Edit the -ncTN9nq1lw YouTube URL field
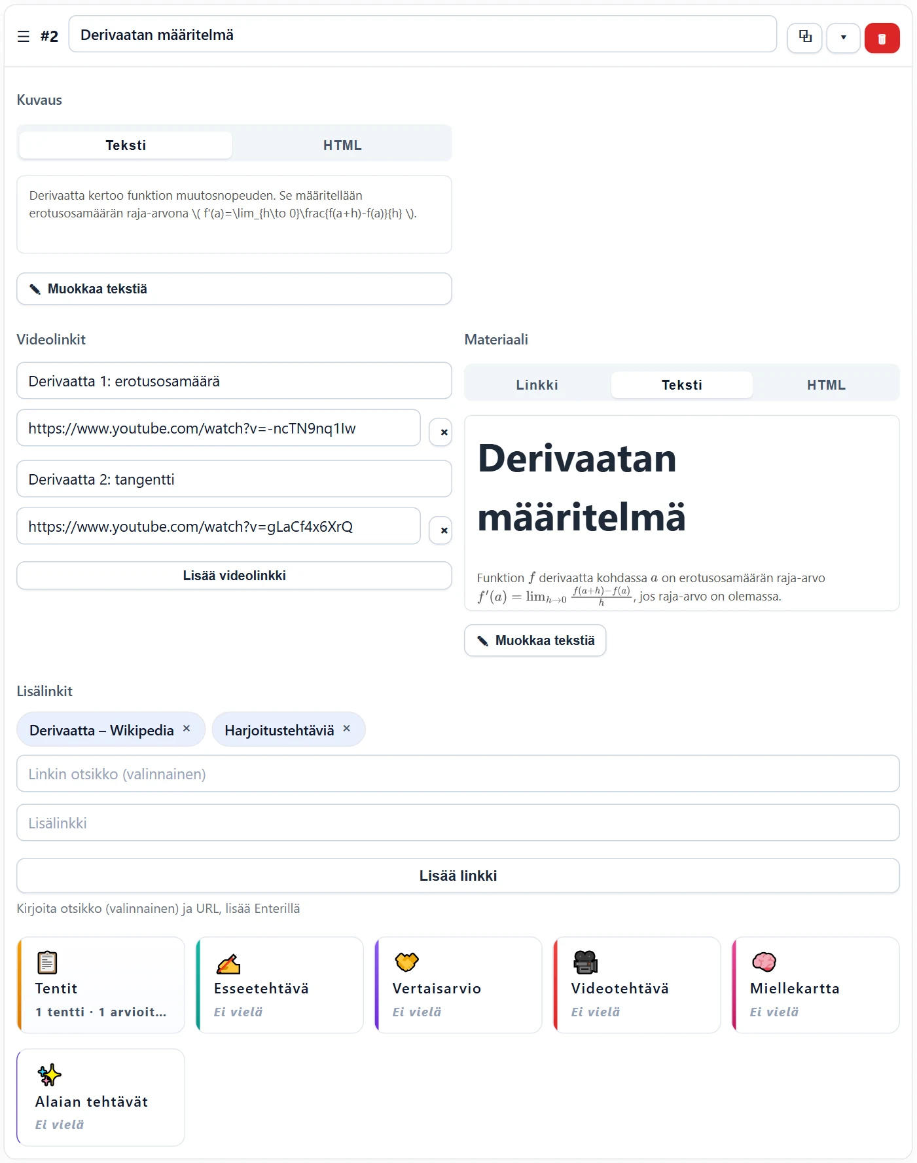 [x=219, y=428]
